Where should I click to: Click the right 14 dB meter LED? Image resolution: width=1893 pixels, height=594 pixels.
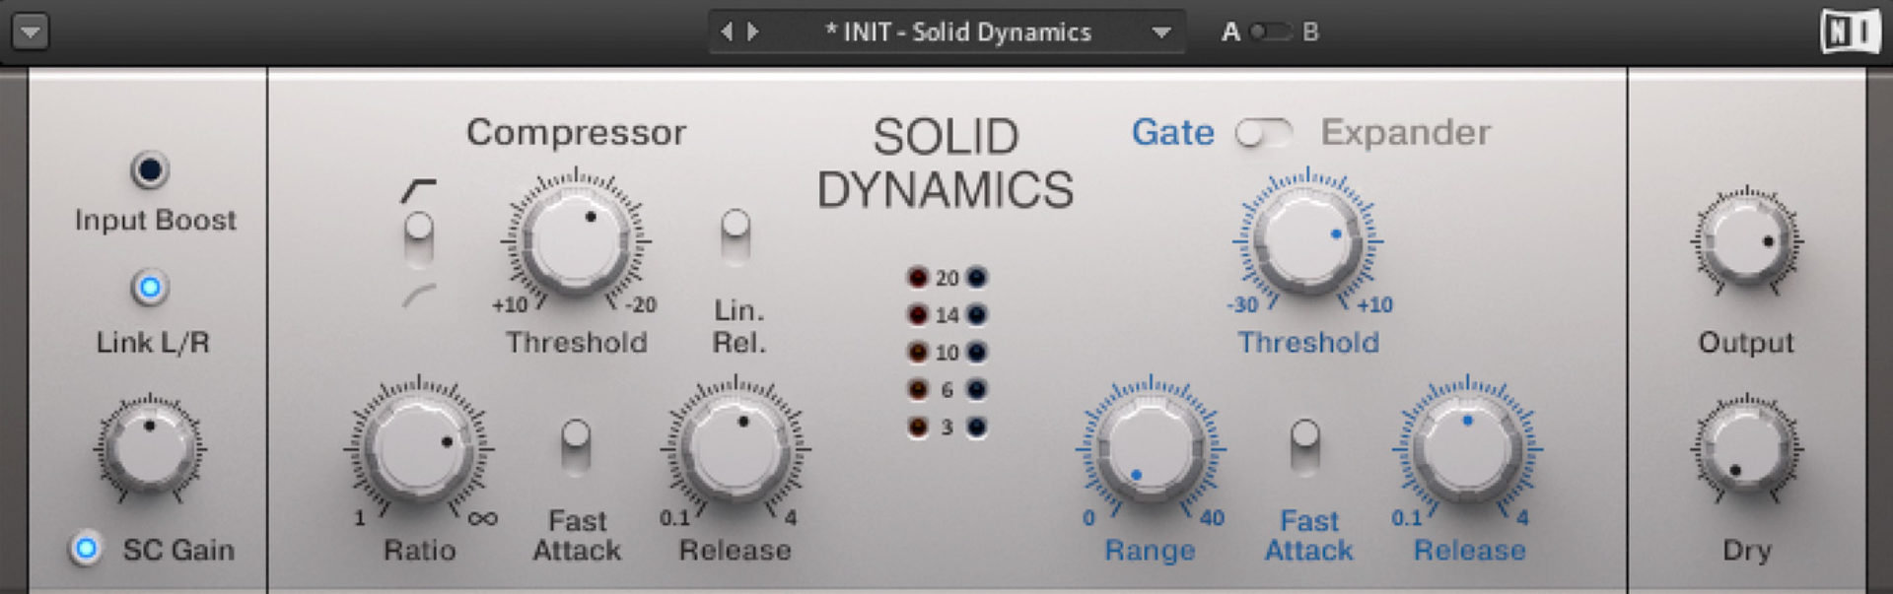click(976, 315)
